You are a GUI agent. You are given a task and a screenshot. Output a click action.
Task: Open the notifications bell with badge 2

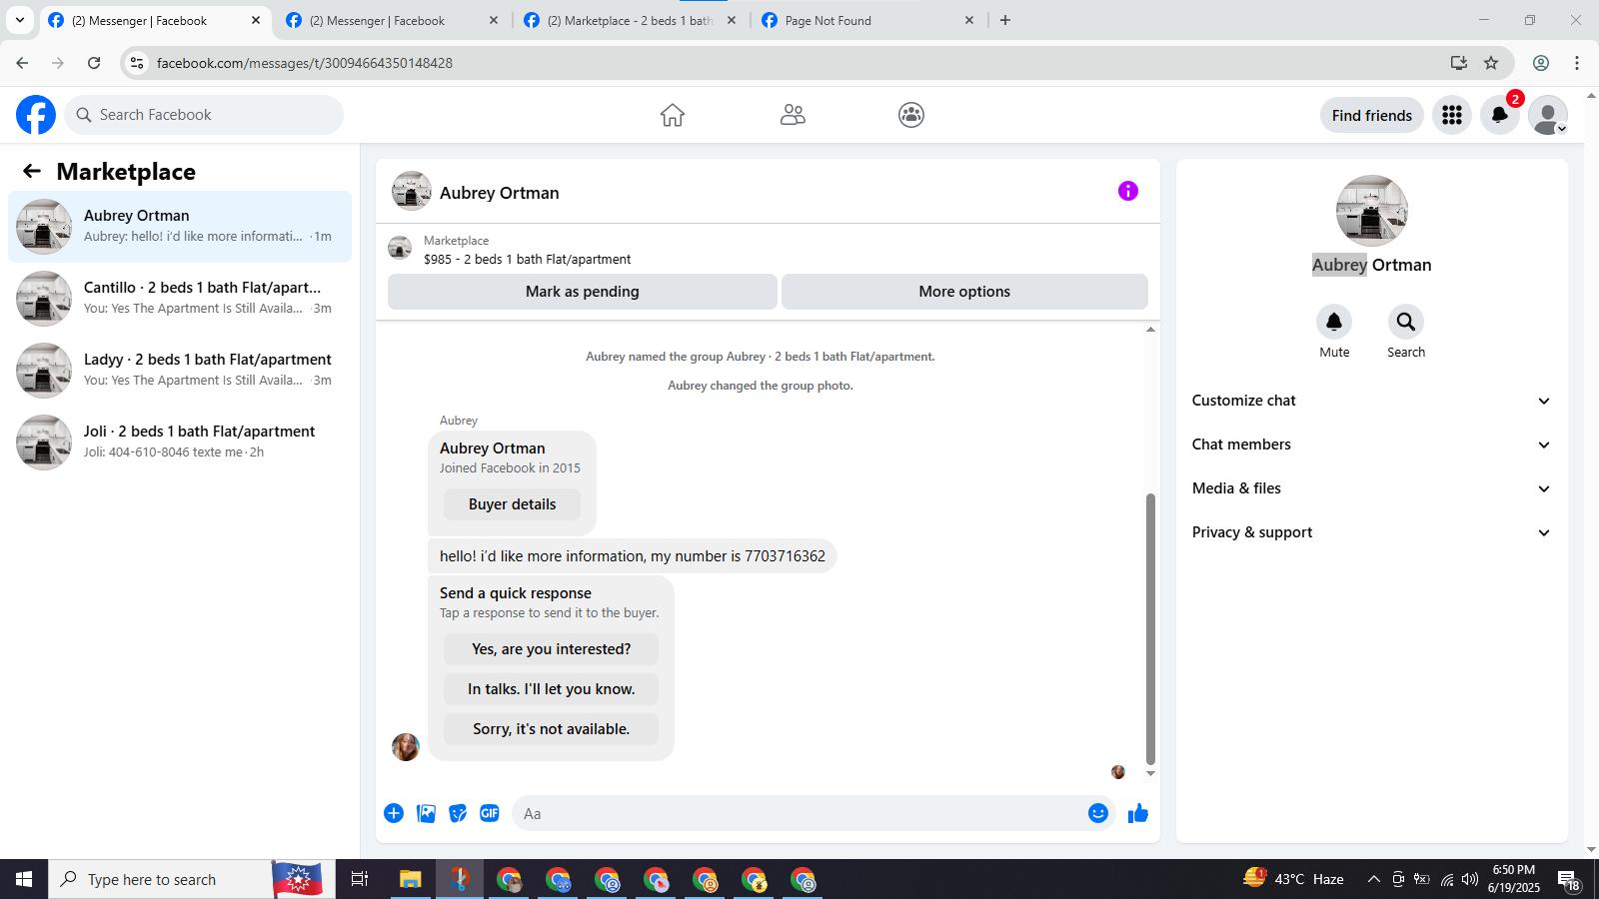click(1500, 115)
